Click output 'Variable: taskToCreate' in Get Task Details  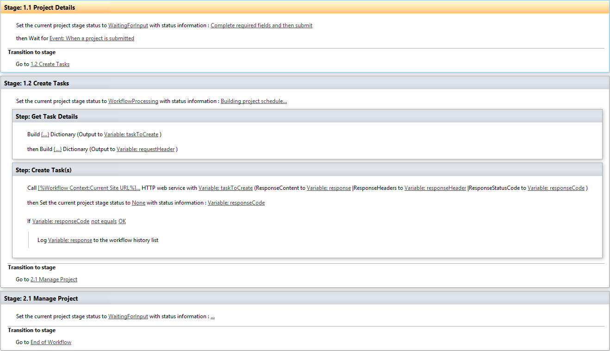point(131,134)
